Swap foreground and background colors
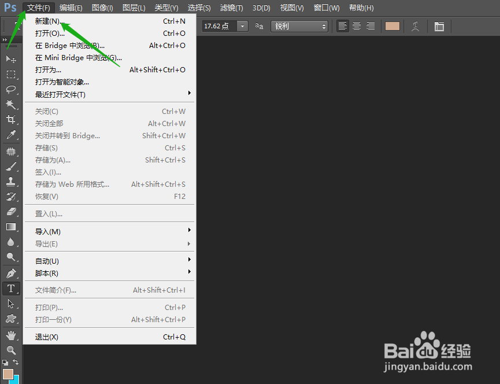The width and height of the screenshot is (500, 384). [x=16, y=362]
